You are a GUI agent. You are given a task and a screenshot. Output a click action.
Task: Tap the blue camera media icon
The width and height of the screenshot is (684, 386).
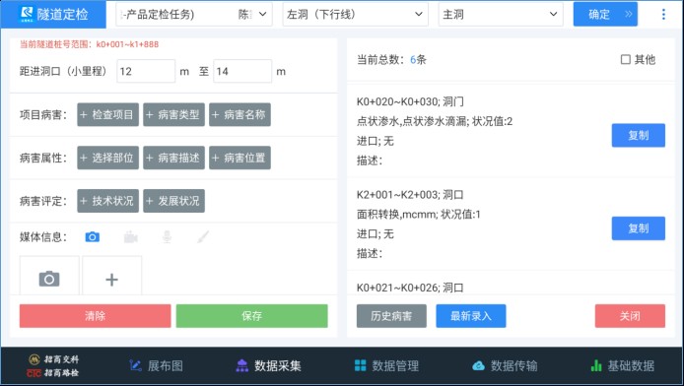click(92, 237)
